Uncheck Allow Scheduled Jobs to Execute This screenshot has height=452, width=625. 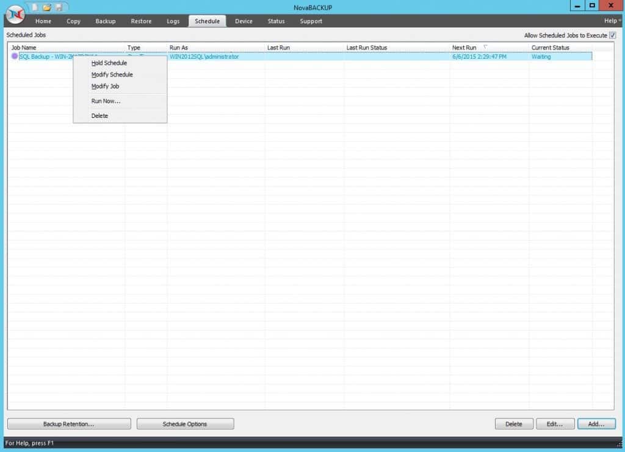[x=612, y=35]
